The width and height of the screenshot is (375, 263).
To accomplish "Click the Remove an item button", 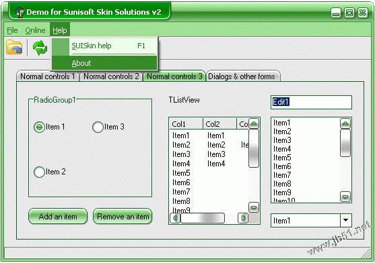I will tap(123, 216).
